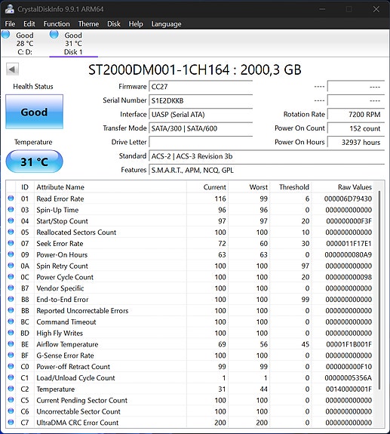This screenshot has width=390, height=434.
Task: Open the Disk menu
Action: (114, 24)
